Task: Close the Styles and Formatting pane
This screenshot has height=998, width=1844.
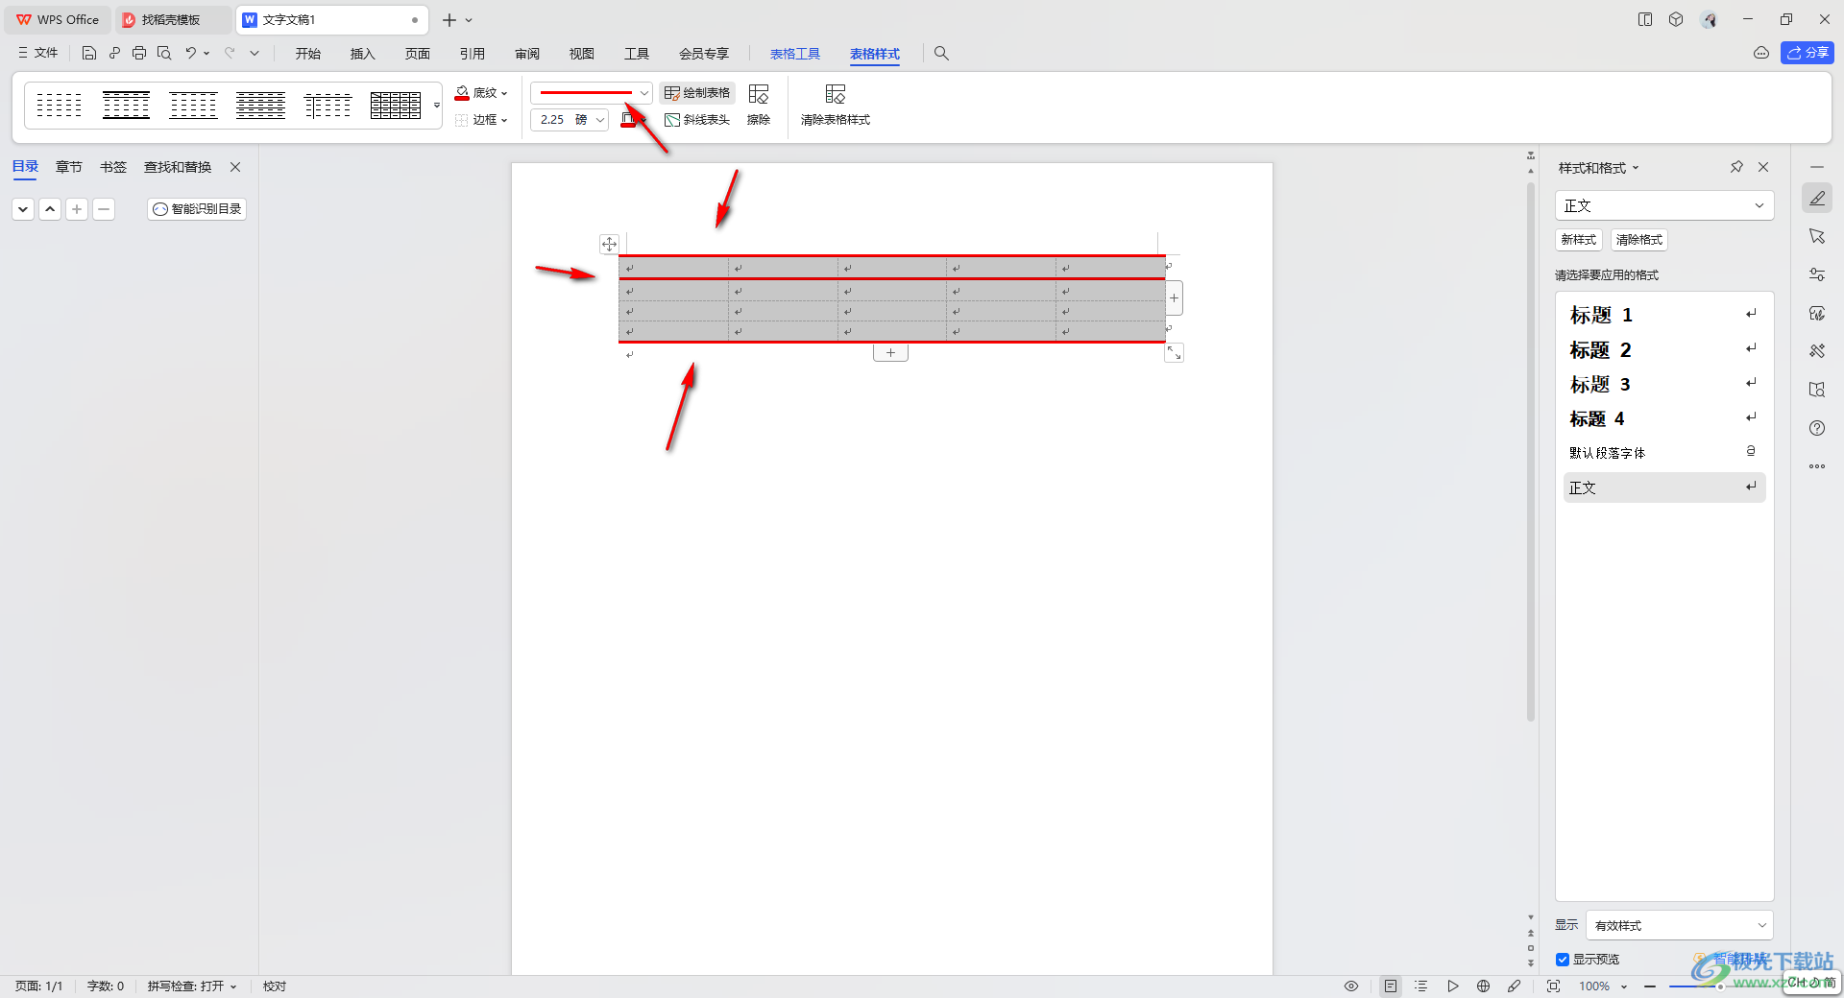Action: [x=1763, y=167]
